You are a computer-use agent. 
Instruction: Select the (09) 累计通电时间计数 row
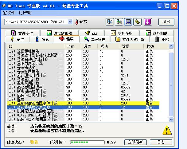[x=83, y=75]
